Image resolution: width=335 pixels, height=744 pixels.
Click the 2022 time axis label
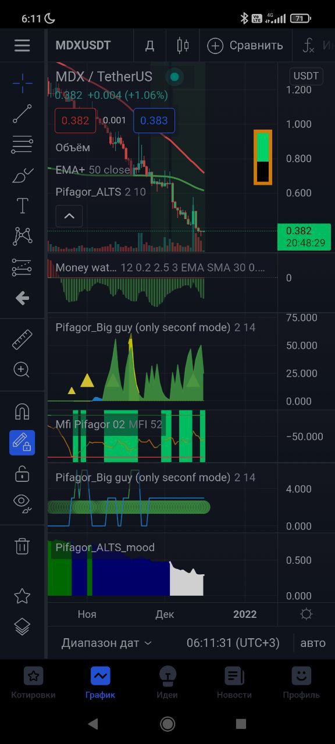pyautogui.click(x=245, y=614)
